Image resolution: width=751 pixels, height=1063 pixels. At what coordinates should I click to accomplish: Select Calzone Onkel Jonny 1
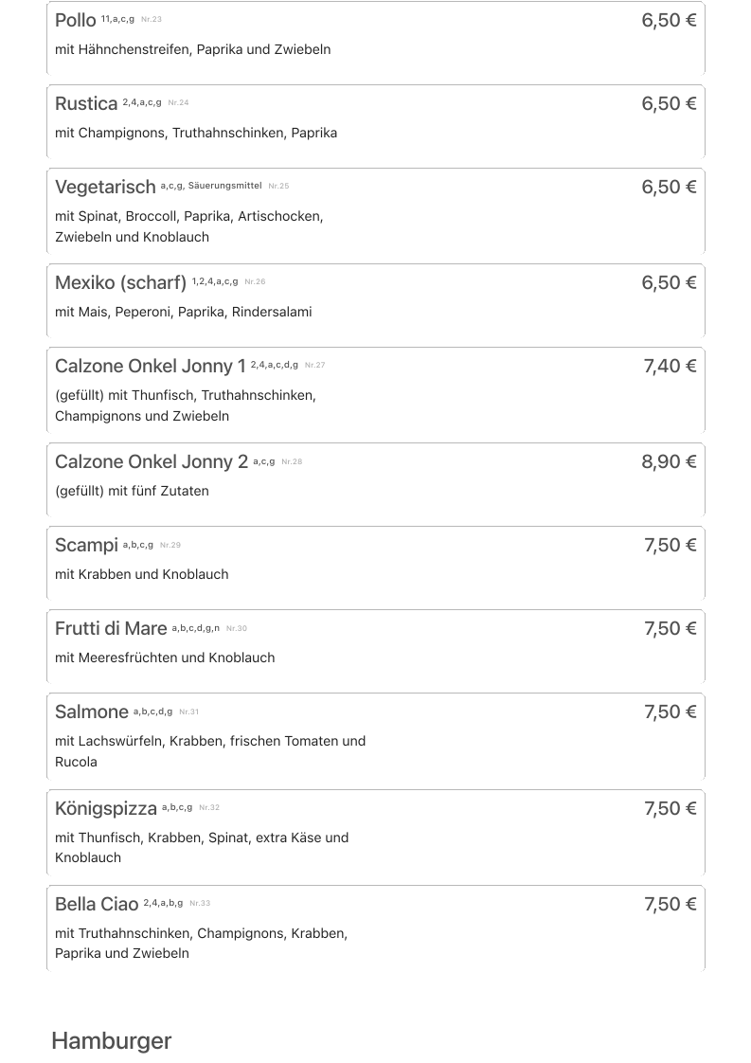pos(150,367)
